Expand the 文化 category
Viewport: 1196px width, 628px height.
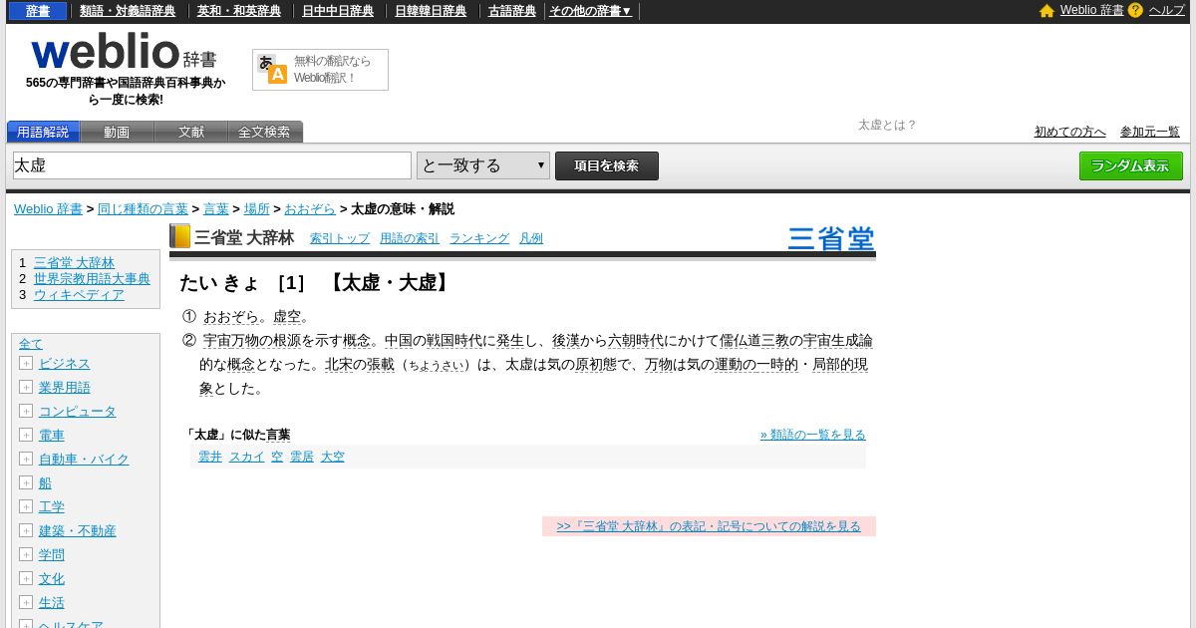[26, 578]
